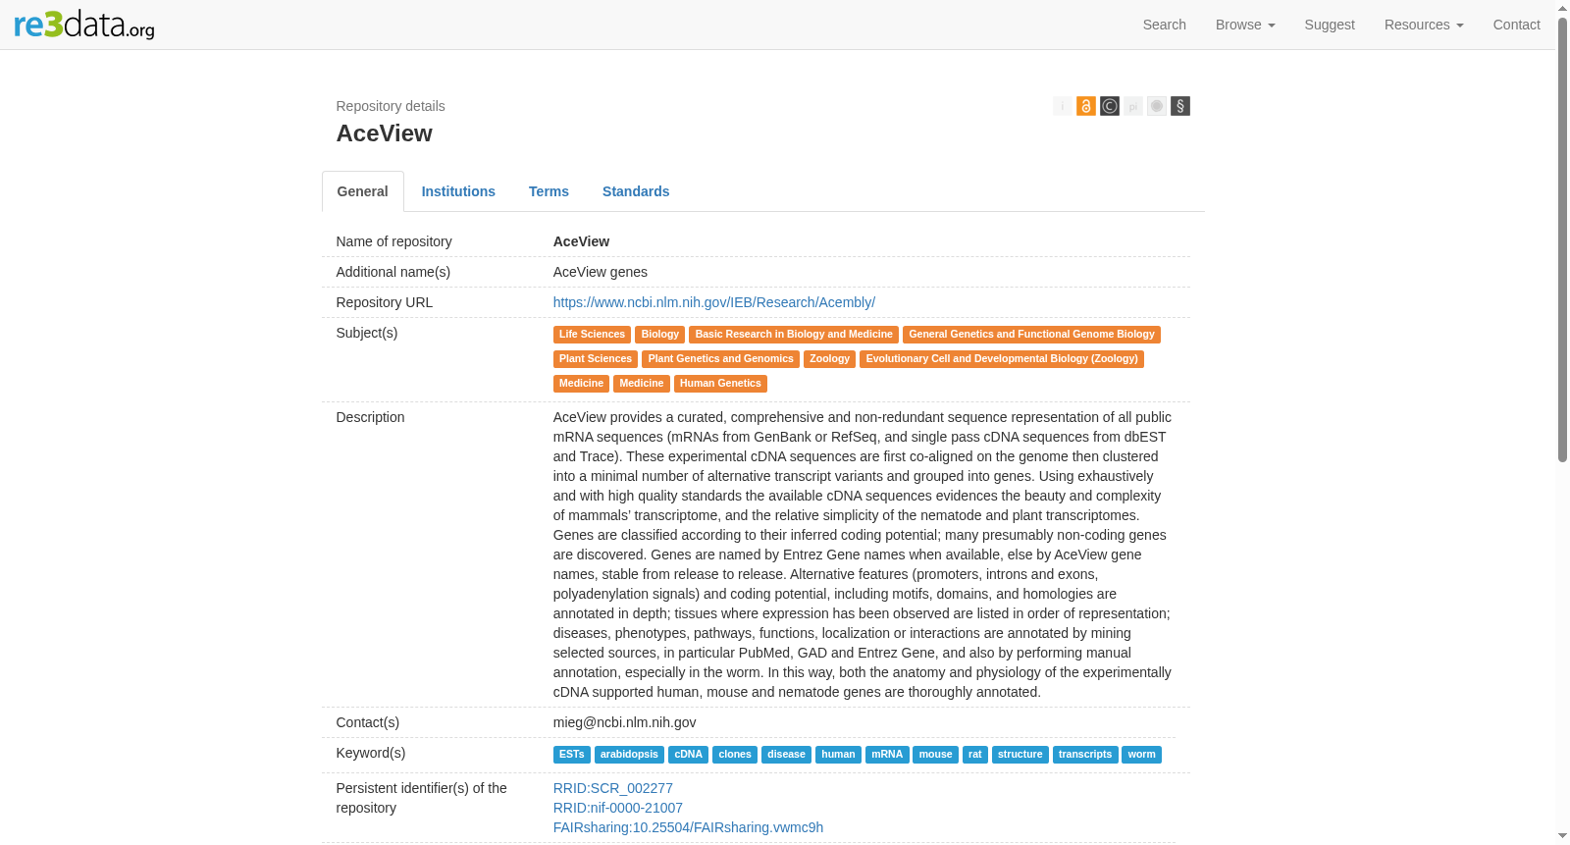The image size is (1570, 845).
Task: Click the transcripts keyword tag
Action: (x=1085, y=755)
